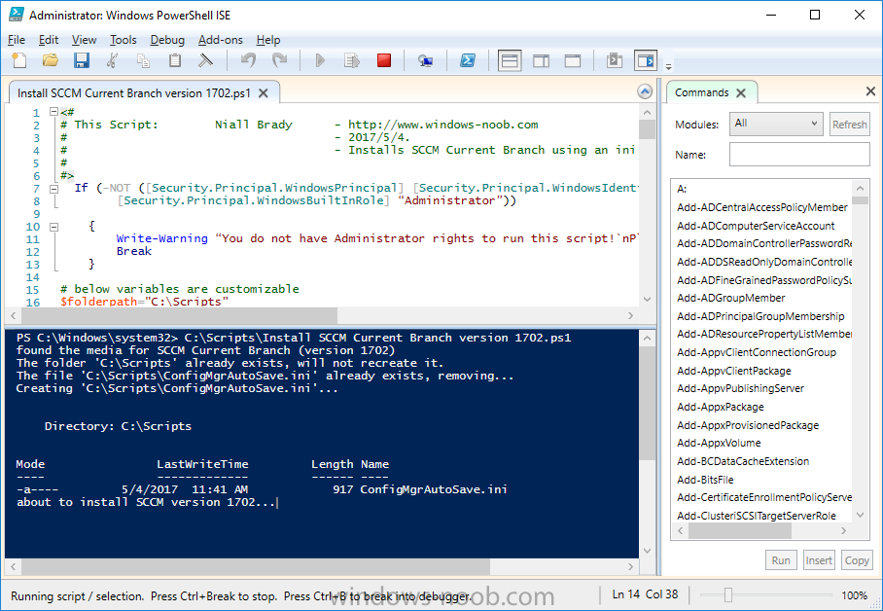Open the Edit menu
The image size is (883, 611).
pos(49,40)
